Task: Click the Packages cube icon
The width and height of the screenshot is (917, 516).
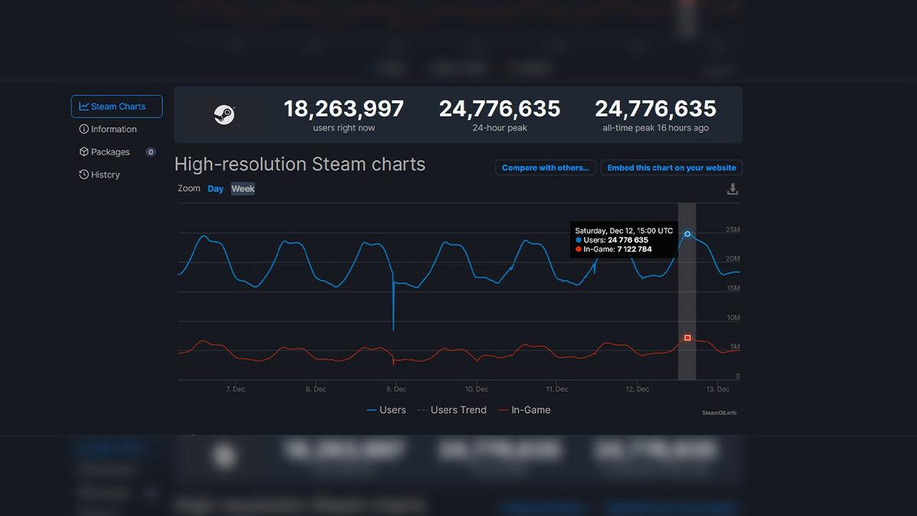Action: point(83,152)
